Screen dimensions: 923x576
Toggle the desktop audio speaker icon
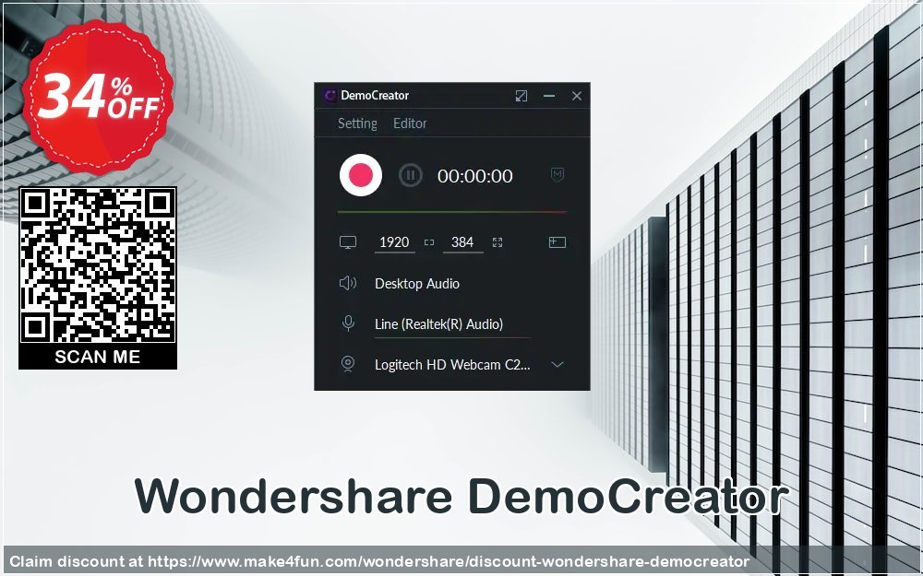[348, 283]
